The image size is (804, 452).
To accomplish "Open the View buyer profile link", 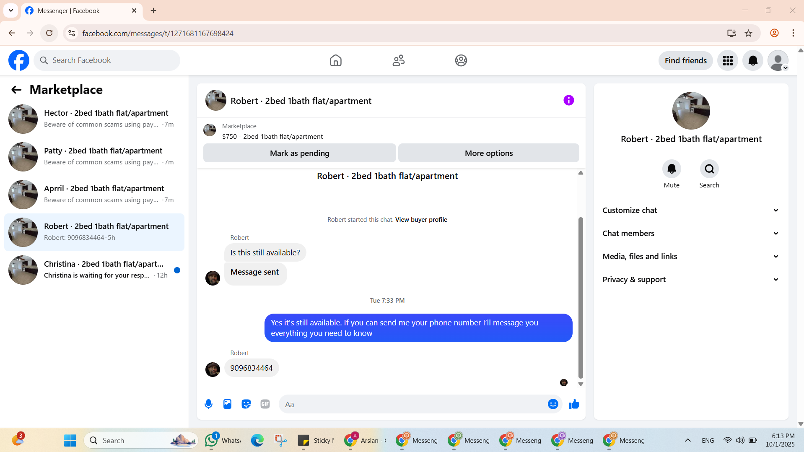I will (x=421, y=220).
